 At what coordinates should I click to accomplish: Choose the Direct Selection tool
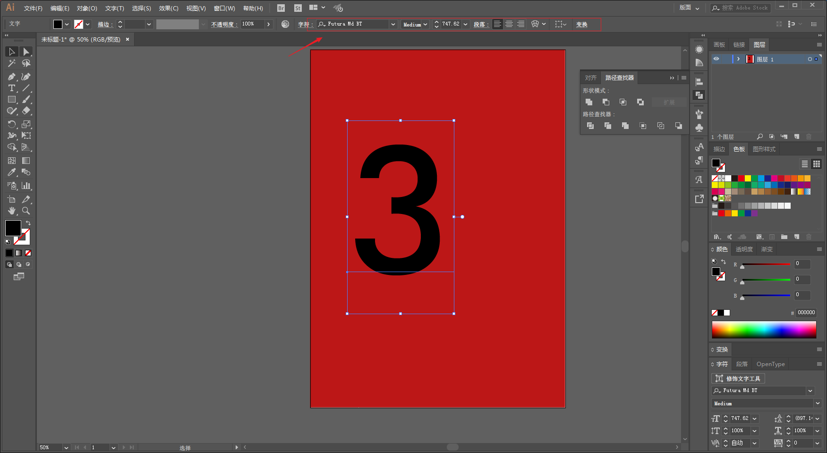26,52
